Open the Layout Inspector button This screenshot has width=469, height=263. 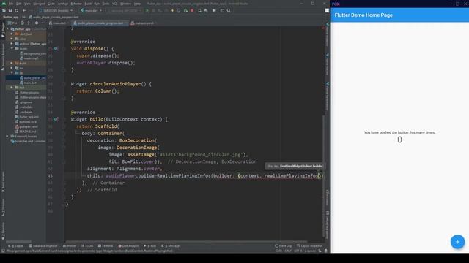[x=309, y=246]
